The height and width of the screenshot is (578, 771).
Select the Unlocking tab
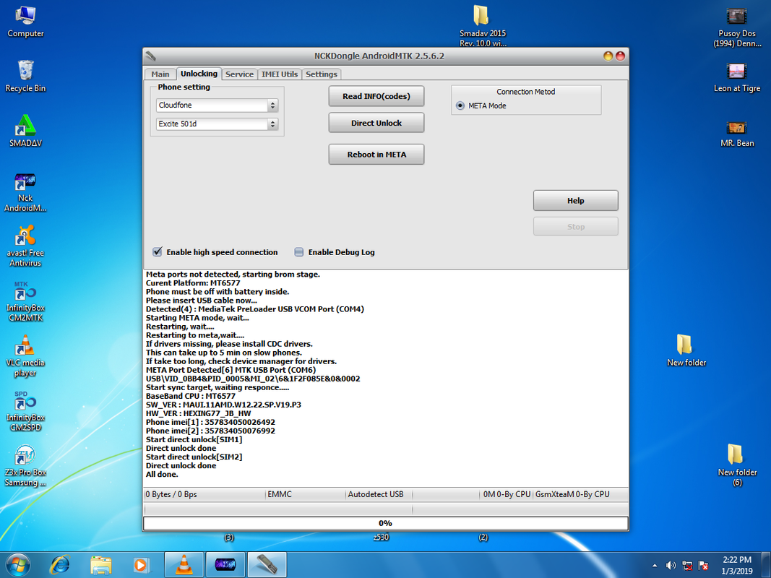[x=199, y=74]
